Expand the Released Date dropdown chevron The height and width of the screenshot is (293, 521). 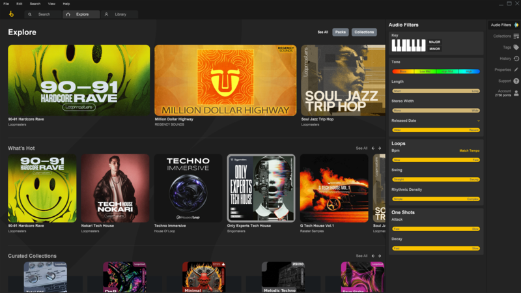(x=479, y=120)
